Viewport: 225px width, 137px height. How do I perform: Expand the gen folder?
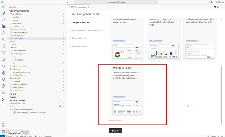point(14,57)
